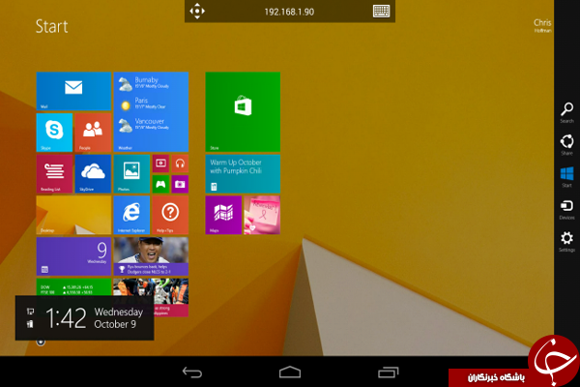Click the Start charm
Image resolution: width=580 pixels, height=387 pixels.
[x=566, y=177]
